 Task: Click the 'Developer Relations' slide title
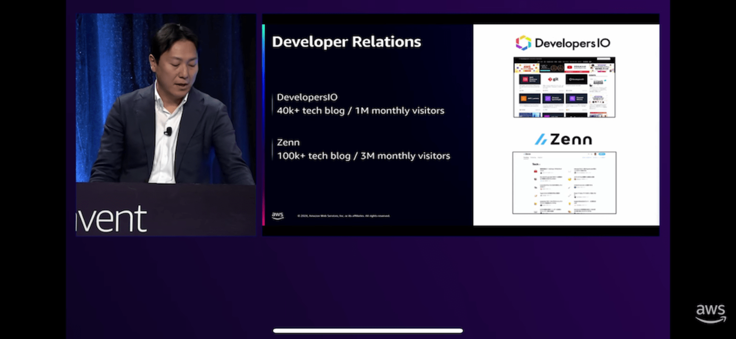pos(346,42)
